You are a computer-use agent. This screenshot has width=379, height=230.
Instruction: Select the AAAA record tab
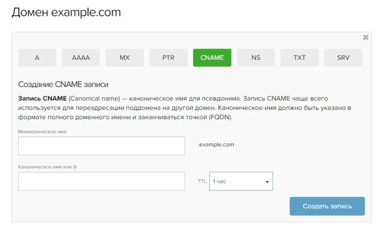pyautogui.click(x=81, y=57)
